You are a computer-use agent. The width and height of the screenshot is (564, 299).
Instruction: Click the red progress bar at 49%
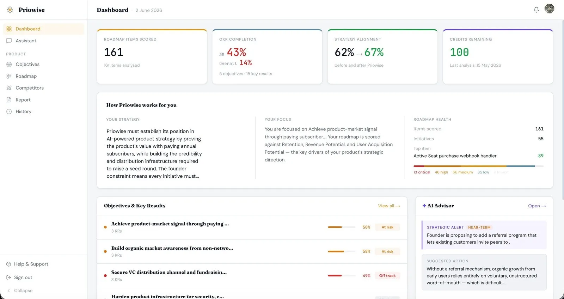click(x=342, y=276)
